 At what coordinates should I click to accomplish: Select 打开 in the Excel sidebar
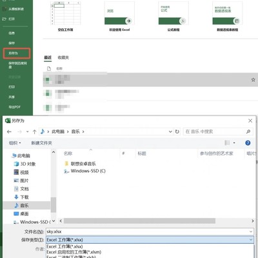pos(12,19)
